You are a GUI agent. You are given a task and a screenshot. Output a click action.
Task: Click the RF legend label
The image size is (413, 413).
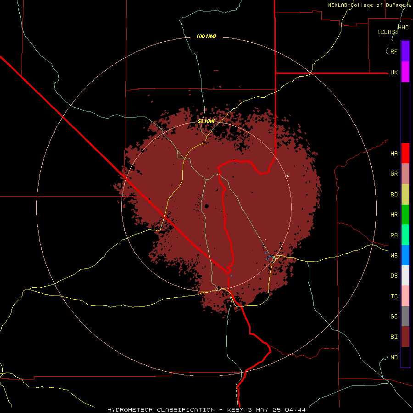(x=394, y=51)
